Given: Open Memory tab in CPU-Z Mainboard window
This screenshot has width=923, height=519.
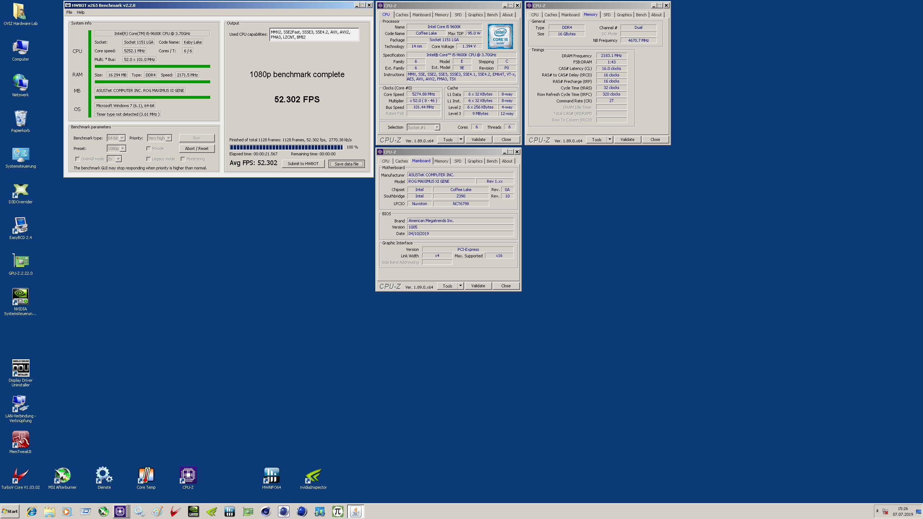Looking at the screenshot, I should [x=441, y=161].
